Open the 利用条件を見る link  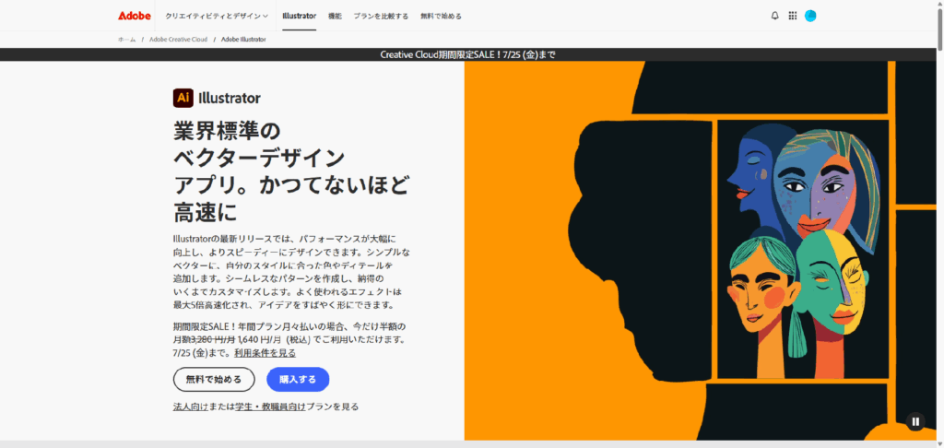coord(265,353)
